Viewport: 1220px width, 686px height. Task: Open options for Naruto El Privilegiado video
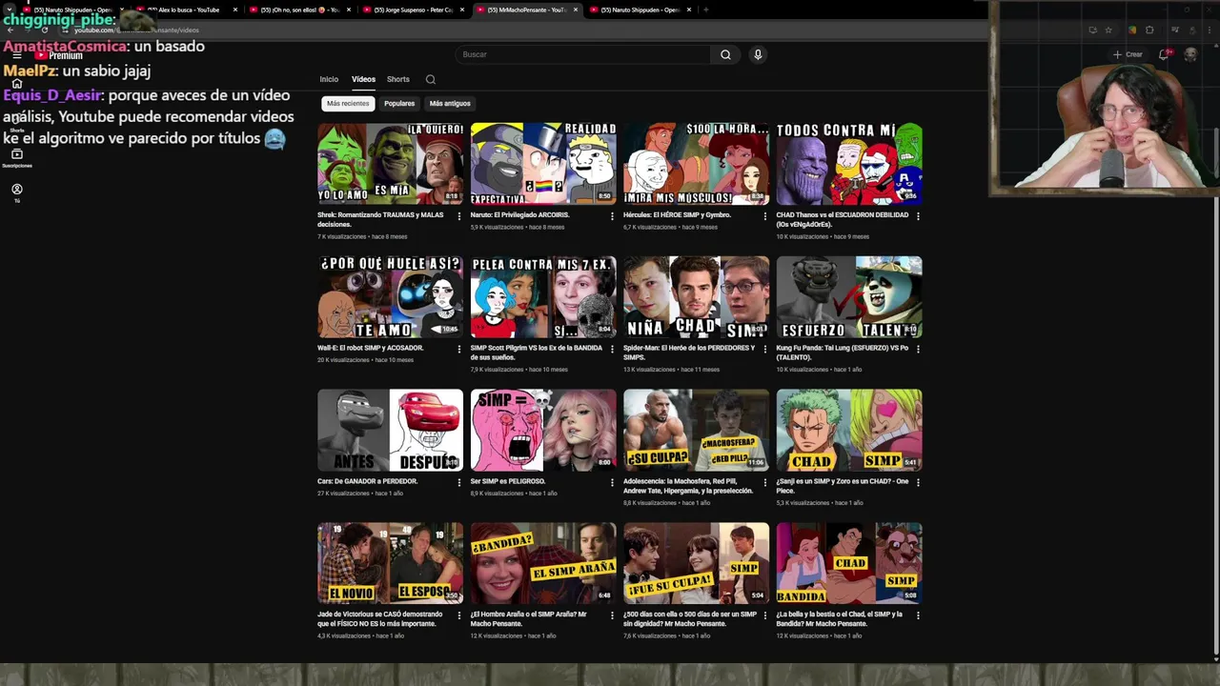coord(612,216)
